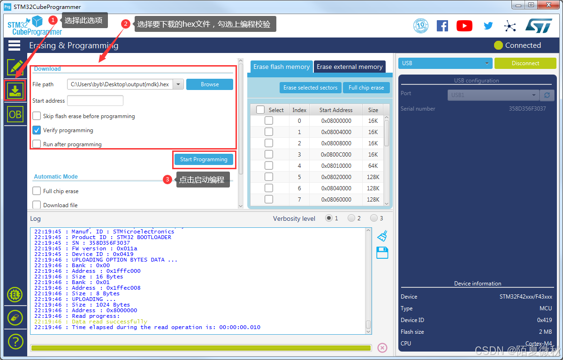Save the log with the floppy disk icon

tap(382, 253)
